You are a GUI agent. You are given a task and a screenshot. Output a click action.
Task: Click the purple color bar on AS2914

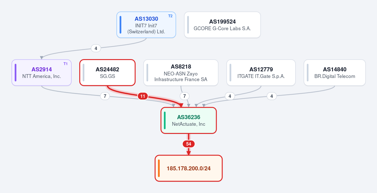click(16, 73)
